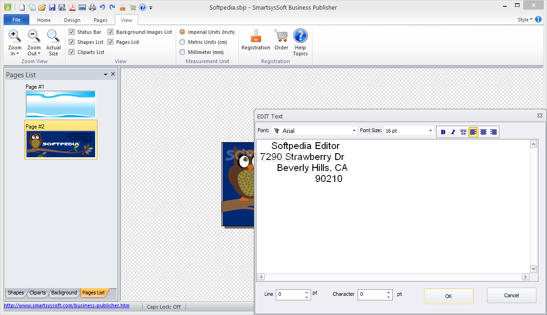Click the app palette icon at top left
547x315 pixels.
pyautogui.click(x=8, y=7)
